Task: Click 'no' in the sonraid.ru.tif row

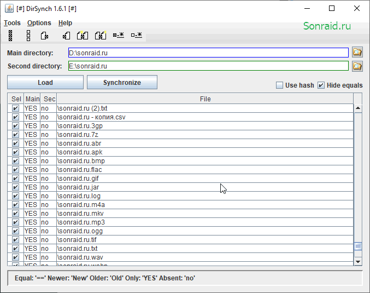Action: click(x=45, y=240)
